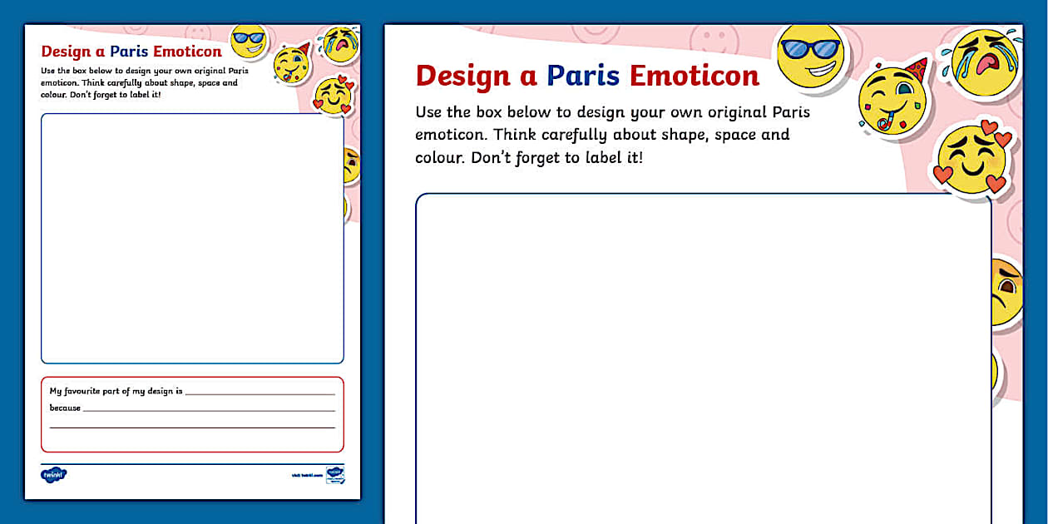Click the empty third writing line in the red box

(x=192, y=427)
